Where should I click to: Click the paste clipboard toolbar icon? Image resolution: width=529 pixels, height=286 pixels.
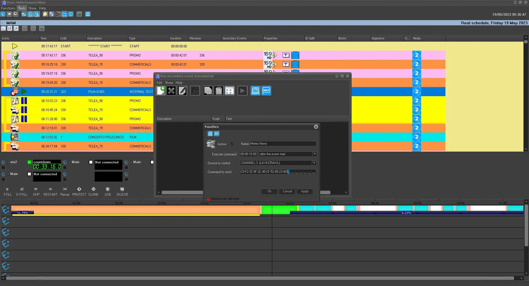[219, 91]
